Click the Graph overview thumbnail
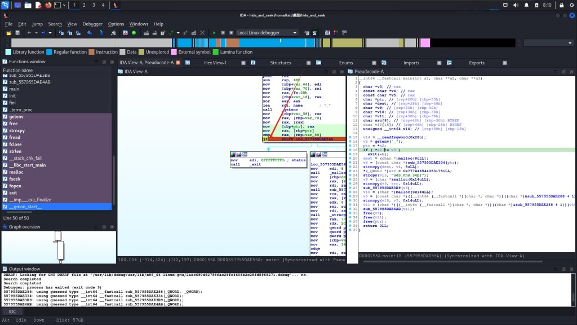Screen dimensions: 577x325 click(x=59, y=247)
